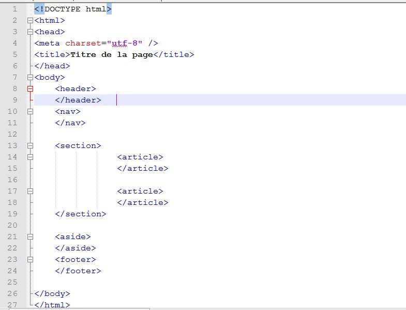Collapse the second article fold marker on line 17
406x310 pixels.
click(x=30, y=191)
